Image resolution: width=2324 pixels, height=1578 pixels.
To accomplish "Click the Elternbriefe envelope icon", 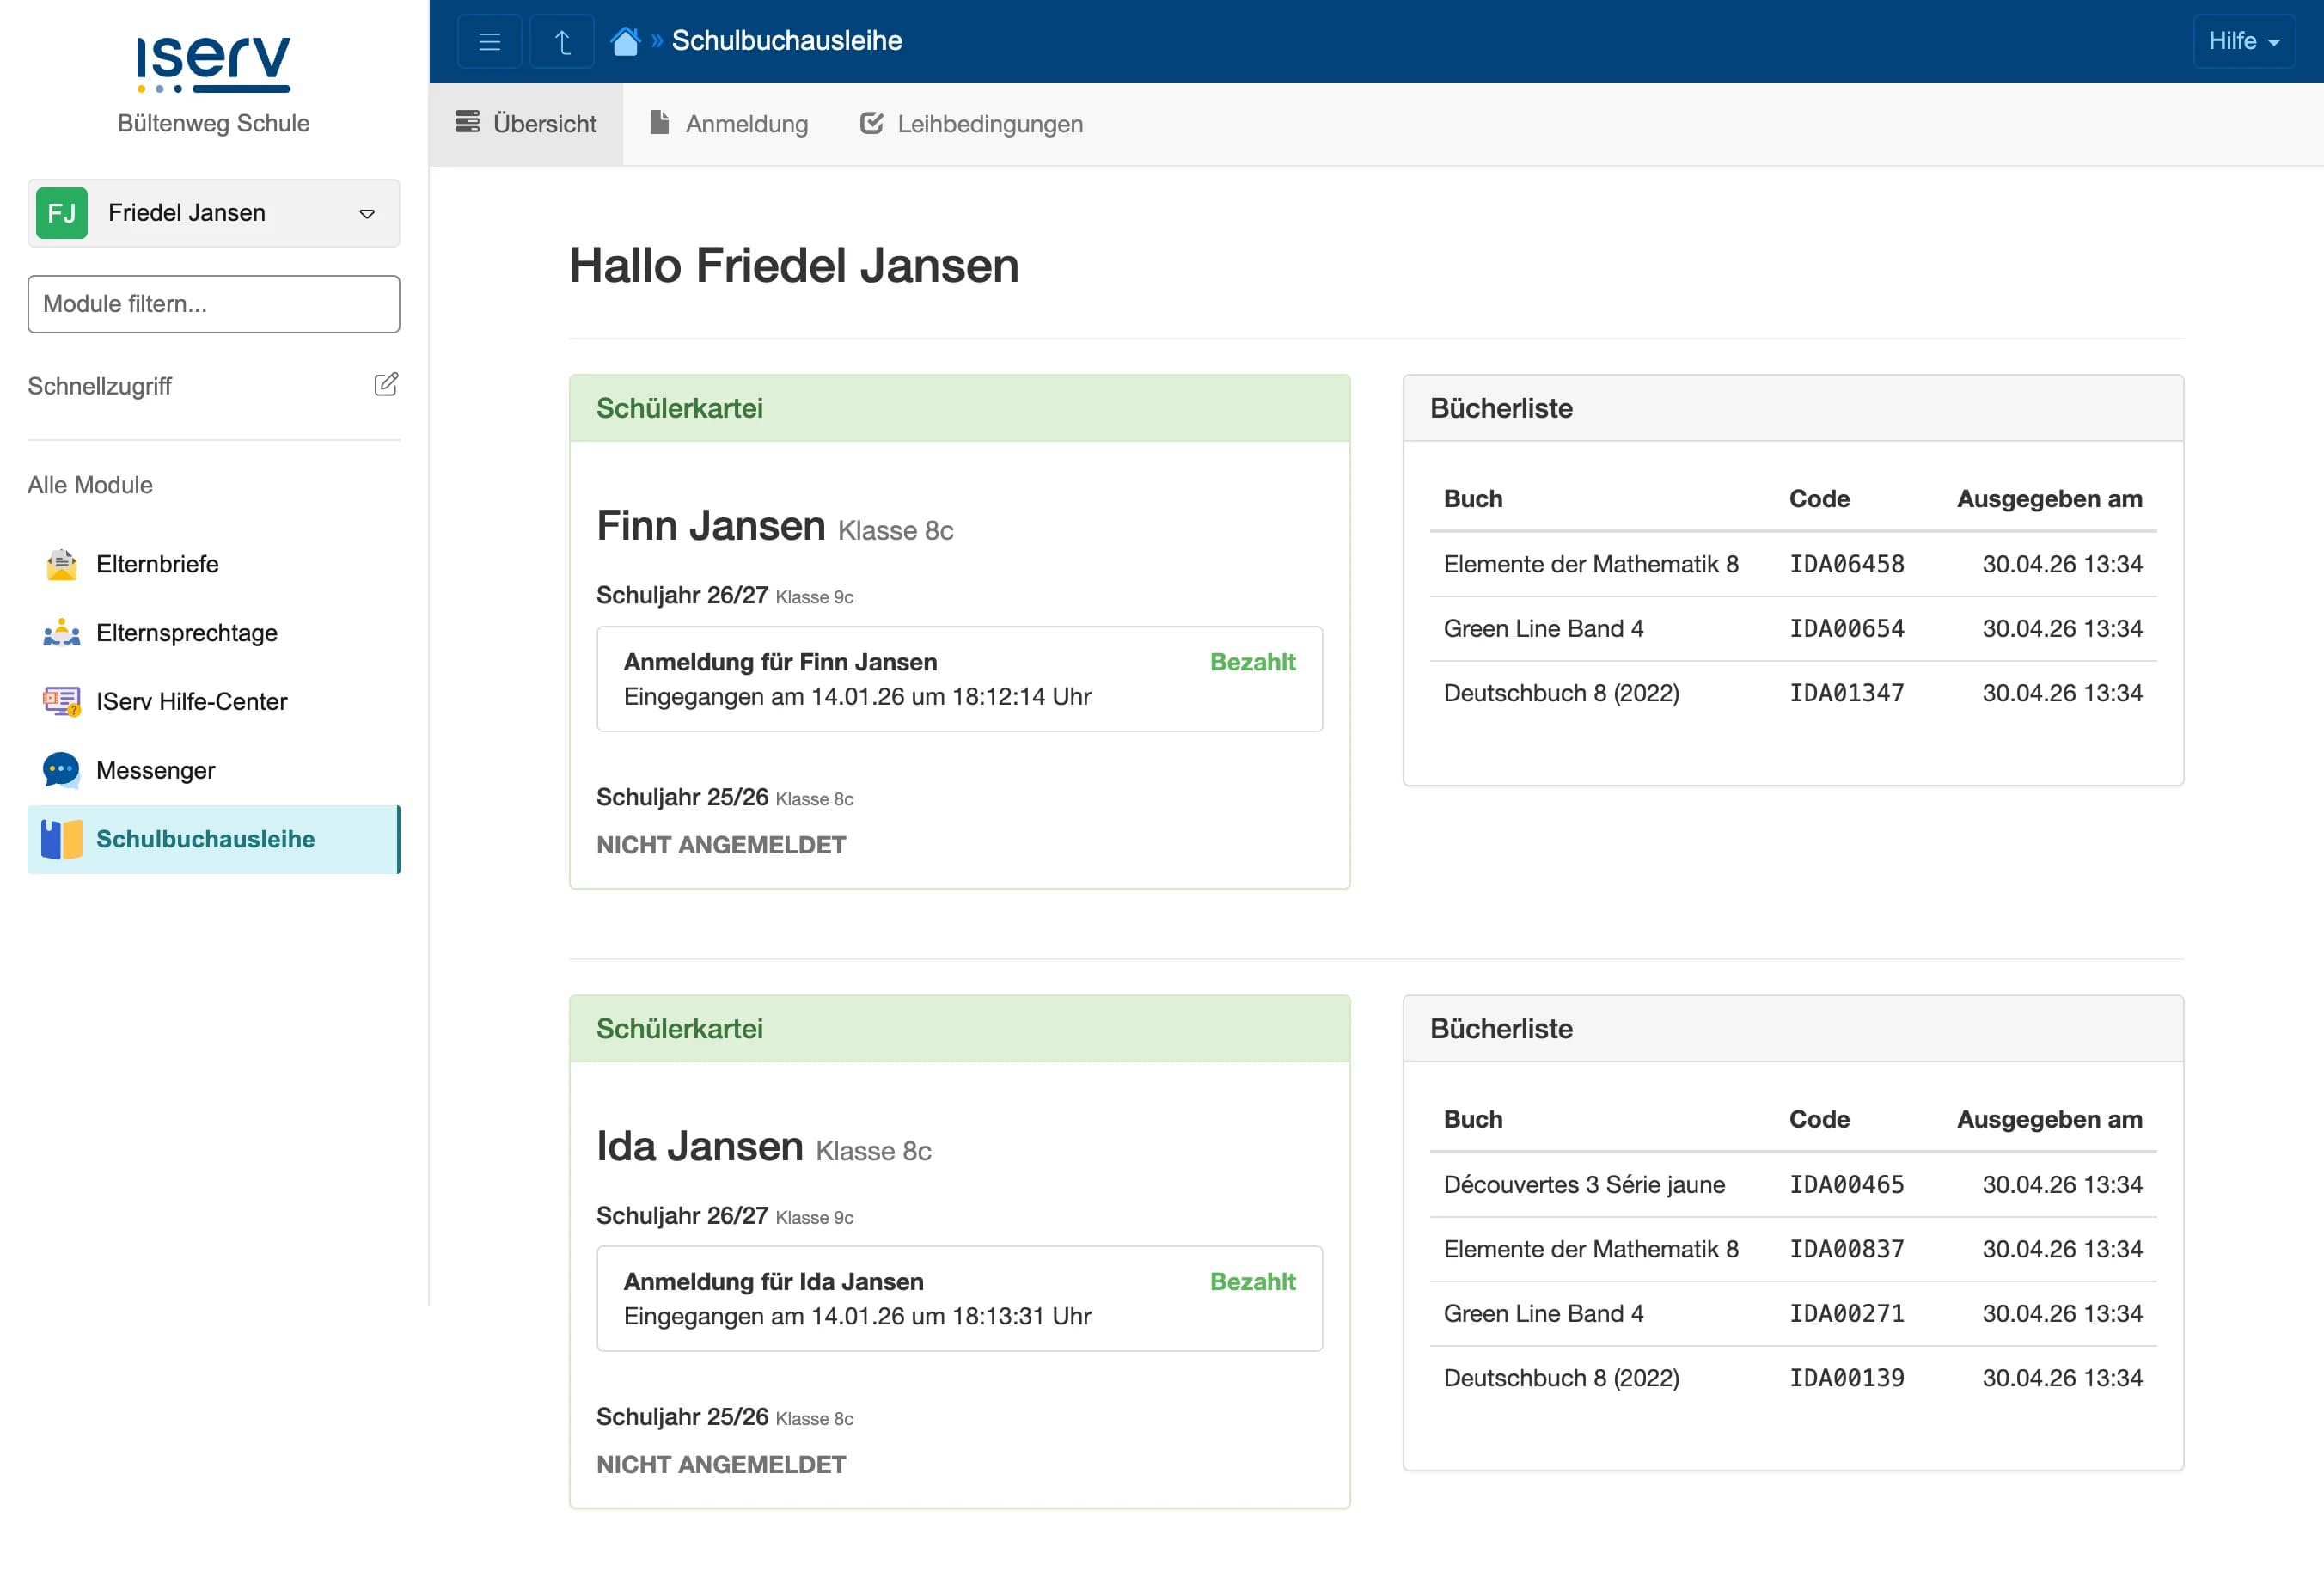I will [62, 564].
